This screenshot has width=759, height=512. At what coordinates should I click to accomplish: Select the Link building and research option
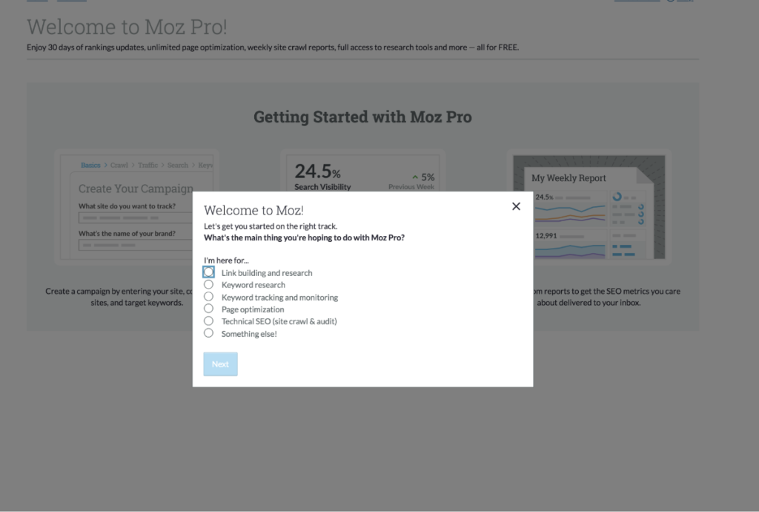208,272
